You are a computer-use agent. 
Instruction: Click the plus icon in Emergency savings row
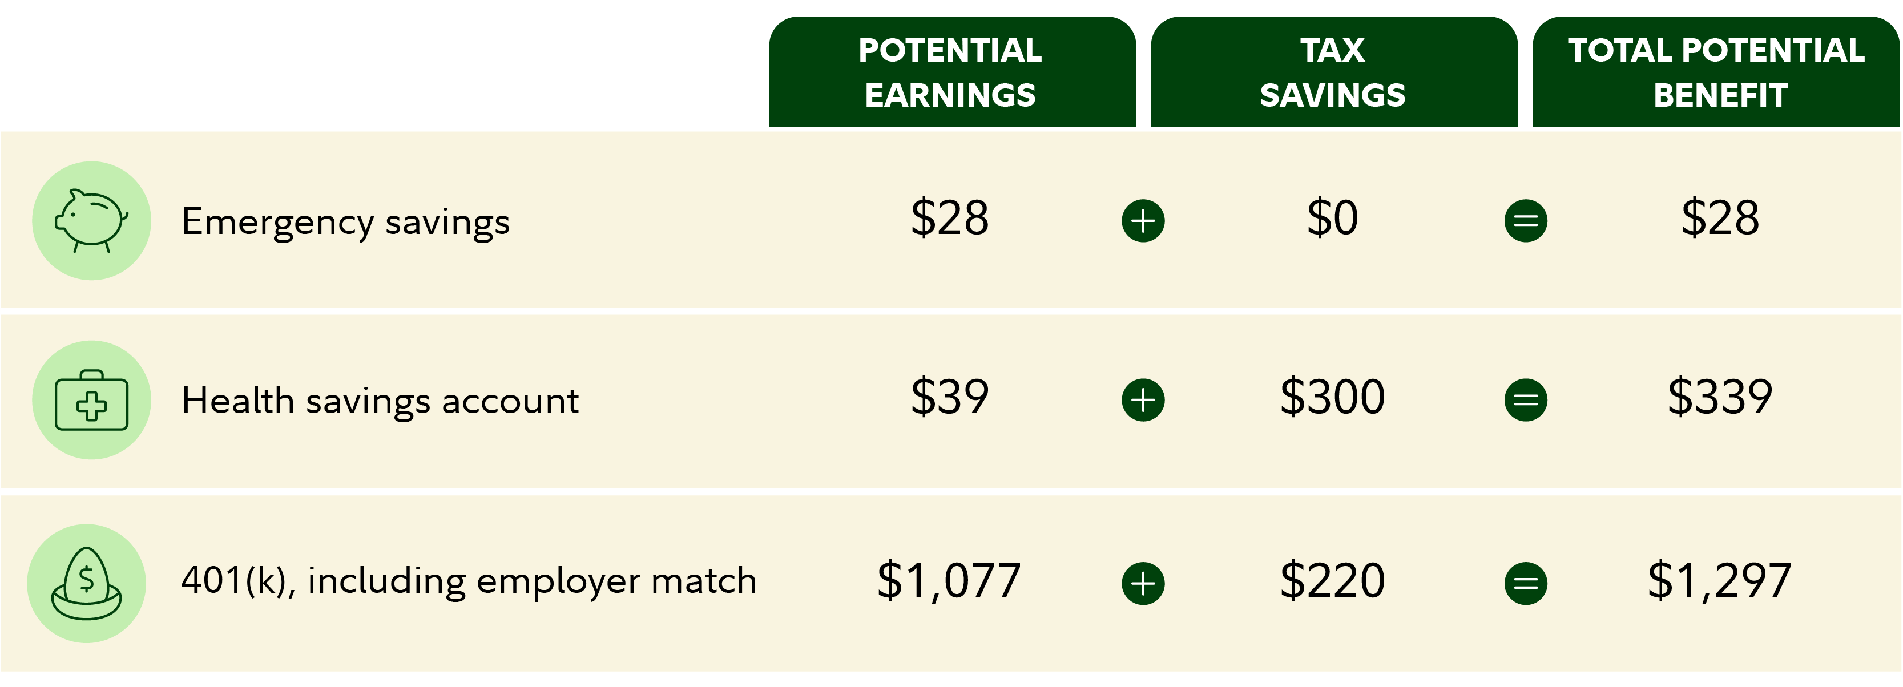coord(1143,220)
